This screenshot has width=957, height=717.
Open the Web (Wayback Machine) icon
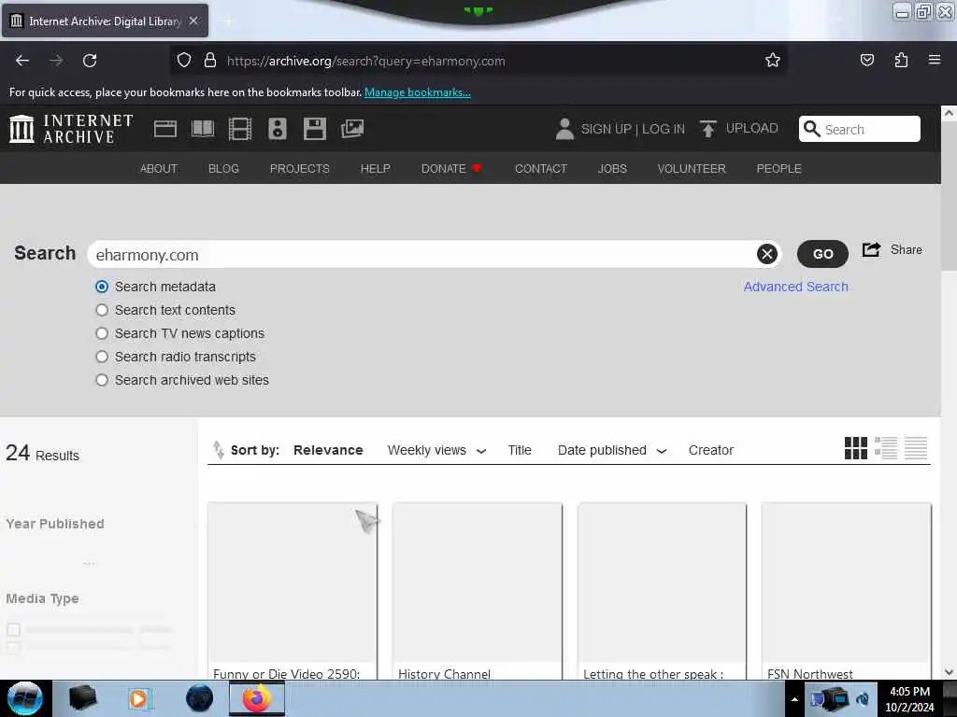164,129
